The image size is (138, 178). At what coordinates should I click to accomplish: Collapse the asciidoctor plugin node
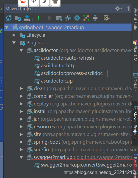click(x=21, y=51)
